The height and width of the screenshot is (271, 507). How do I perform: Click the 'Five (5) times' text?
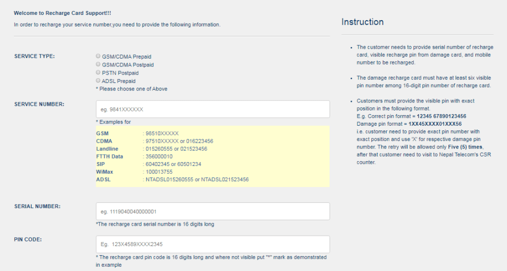pos(465,147)
